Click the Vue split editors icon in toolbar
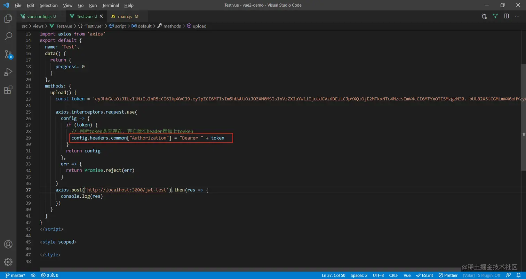526x279 pixels. pyautogui.click(x=495, y=16)
